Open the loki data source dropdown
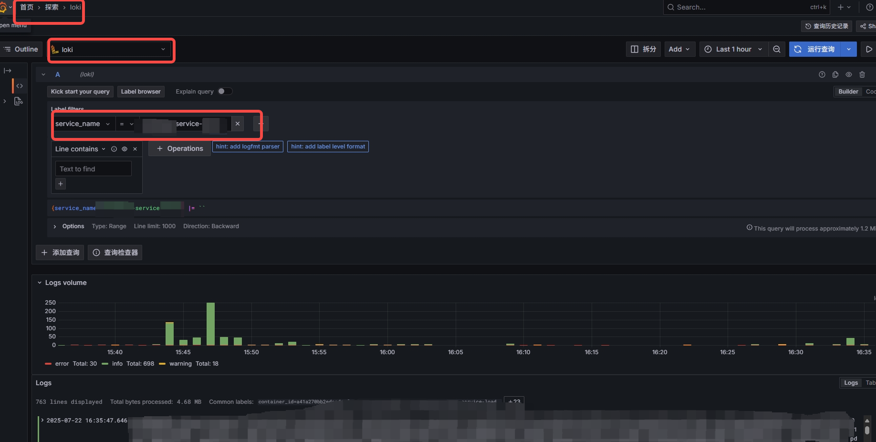The image size is (876, 442). click(x=111, y=49)
